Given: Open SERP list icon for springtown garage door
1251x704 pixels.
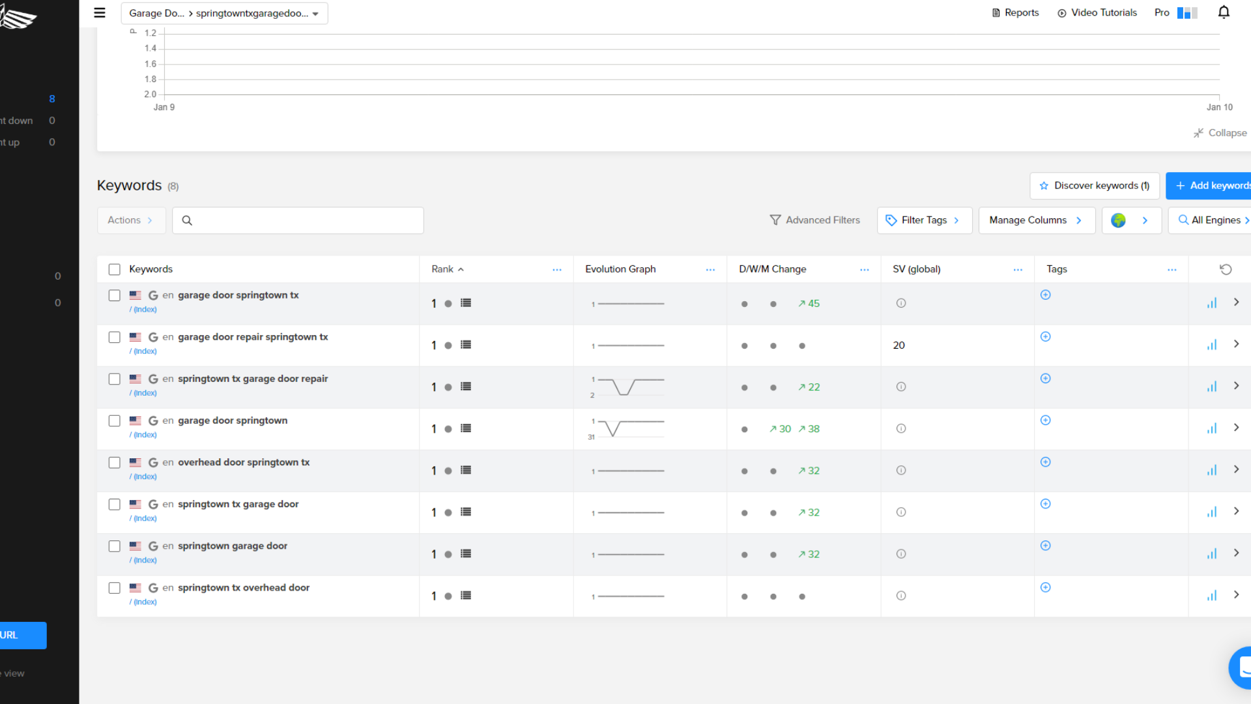Looking at the screenshot, I should point(466,553).
